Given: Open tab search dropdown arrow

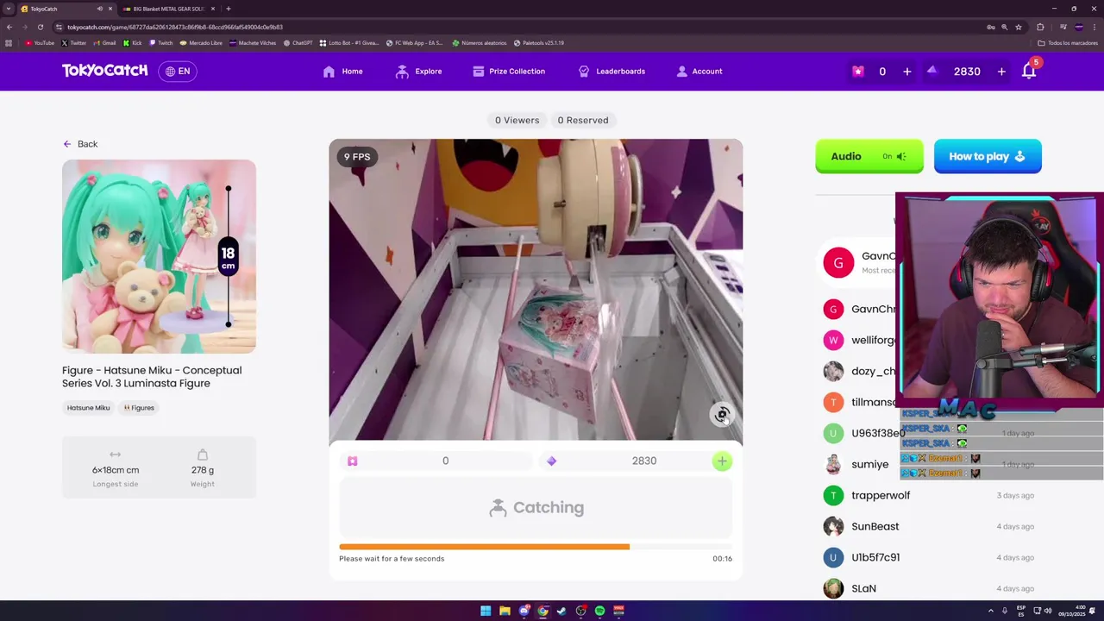Looking at the screenshot, I should 9,9.
